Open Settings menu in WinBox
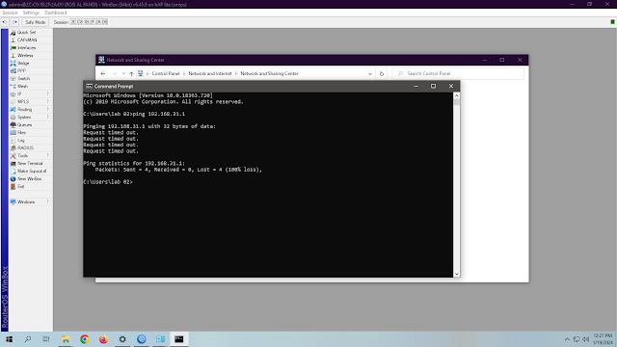 click(31, 13)
